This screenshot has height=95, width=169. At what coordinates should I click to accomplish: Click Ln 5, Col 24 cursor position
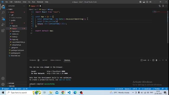(x=119, y=89)
